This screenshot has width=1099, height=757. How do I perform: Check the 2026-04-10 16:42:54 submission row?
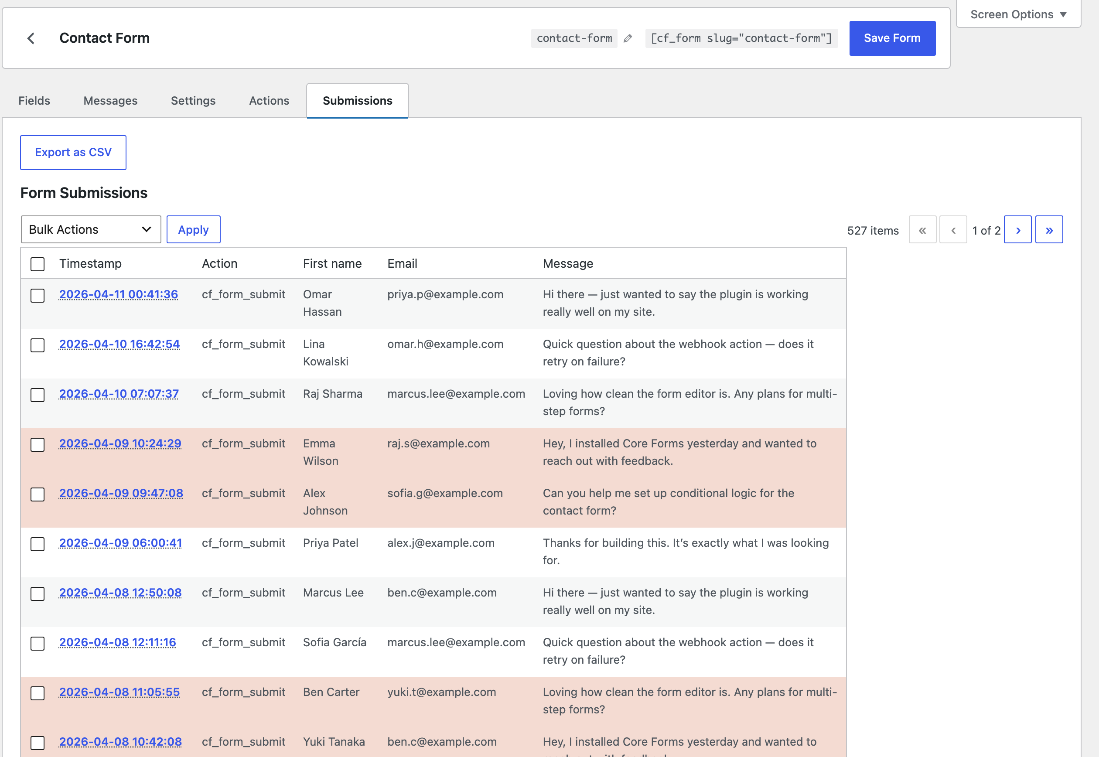38,345
